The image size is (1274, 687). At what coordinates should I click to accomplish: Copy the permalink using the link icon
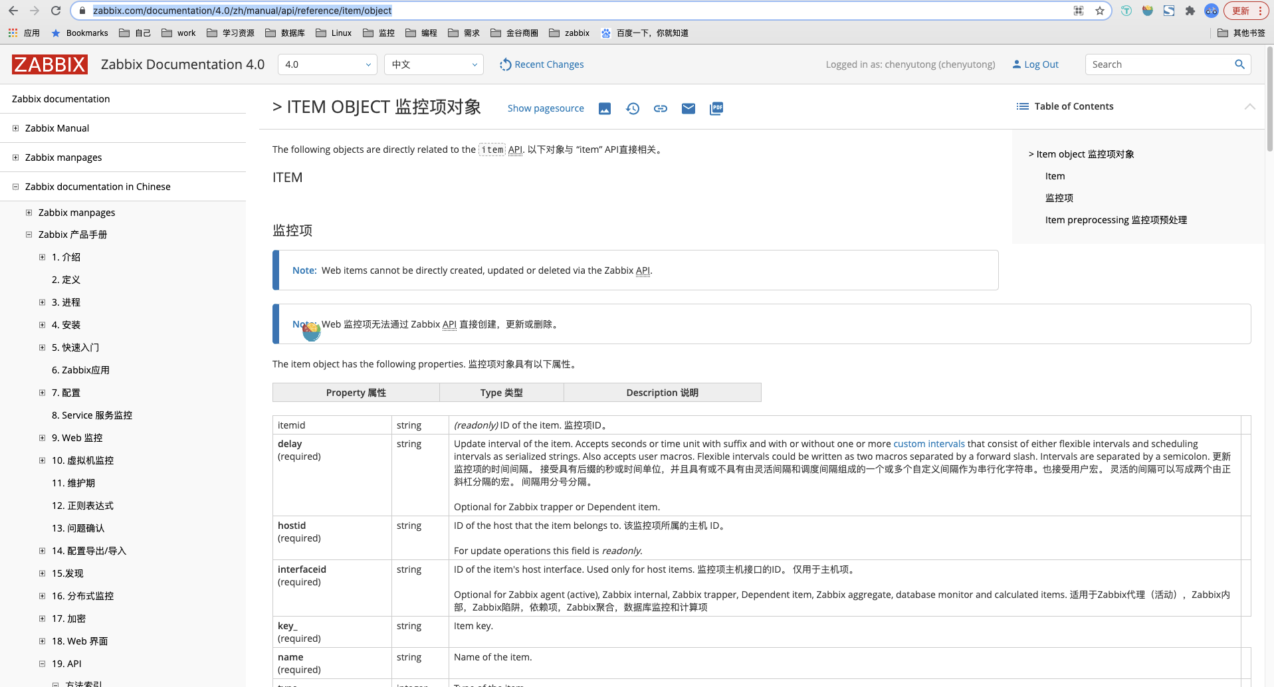(x=660, y=108)
